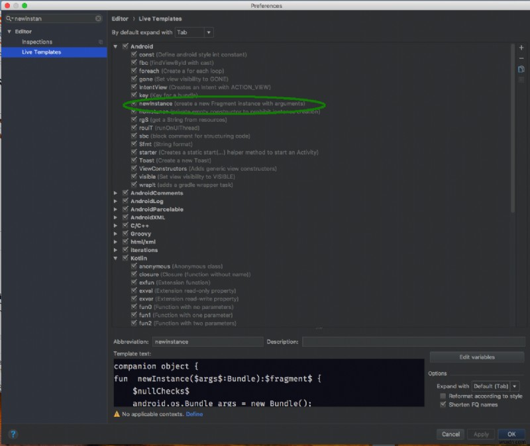Open the Editor breadcrumb item
This screenshot has width=530, height=446.
tap(119, 19)
